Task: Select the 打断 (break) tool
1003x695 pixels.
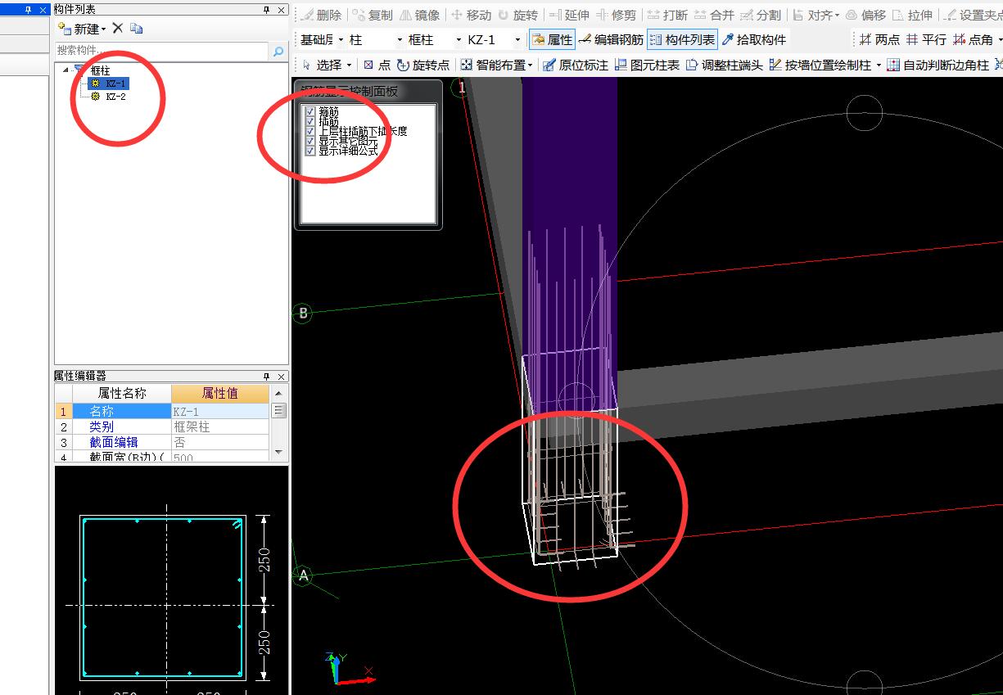Action: (x=668, y=15)
